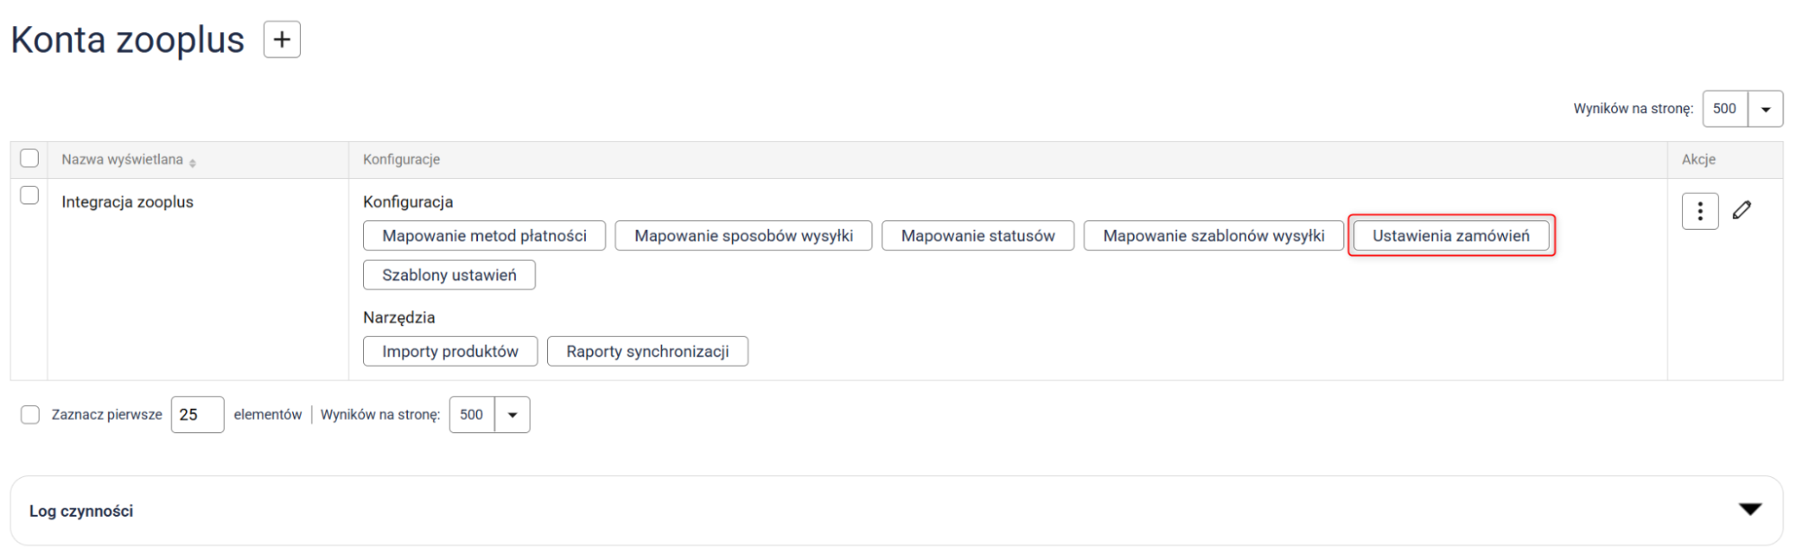Click the Ustawienia zamówień button

(x=1450, y=235)
